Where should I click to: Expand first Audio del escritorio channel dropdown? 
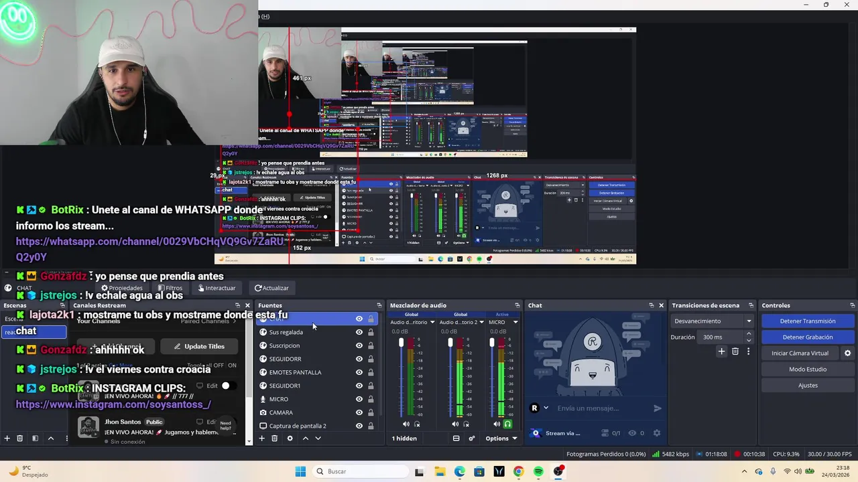[432, 322]
